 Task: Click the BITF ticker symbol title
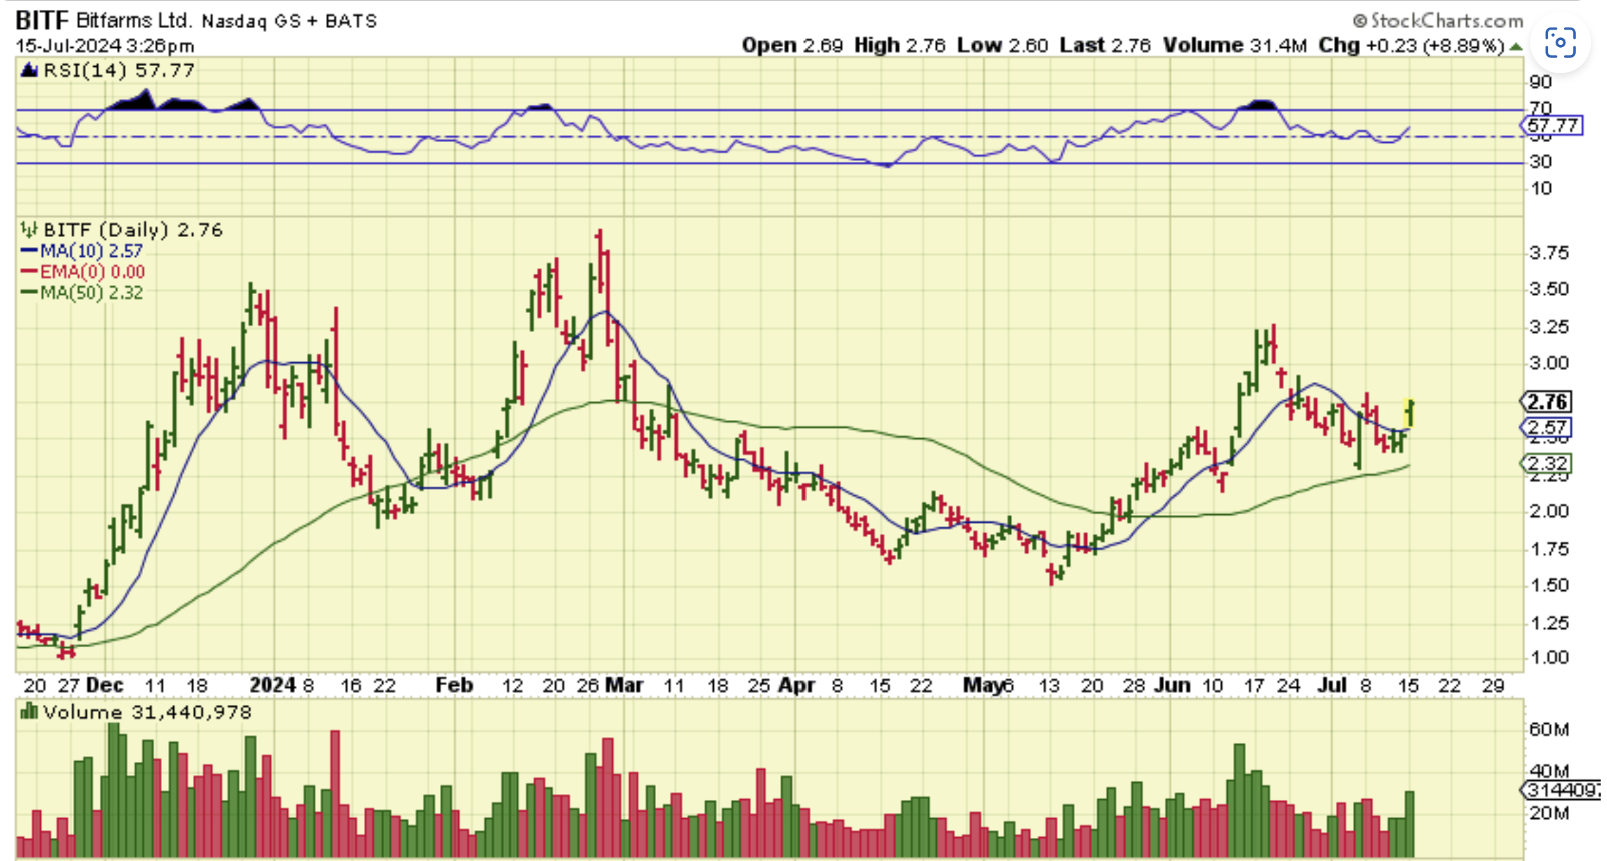tap(42, 20)
